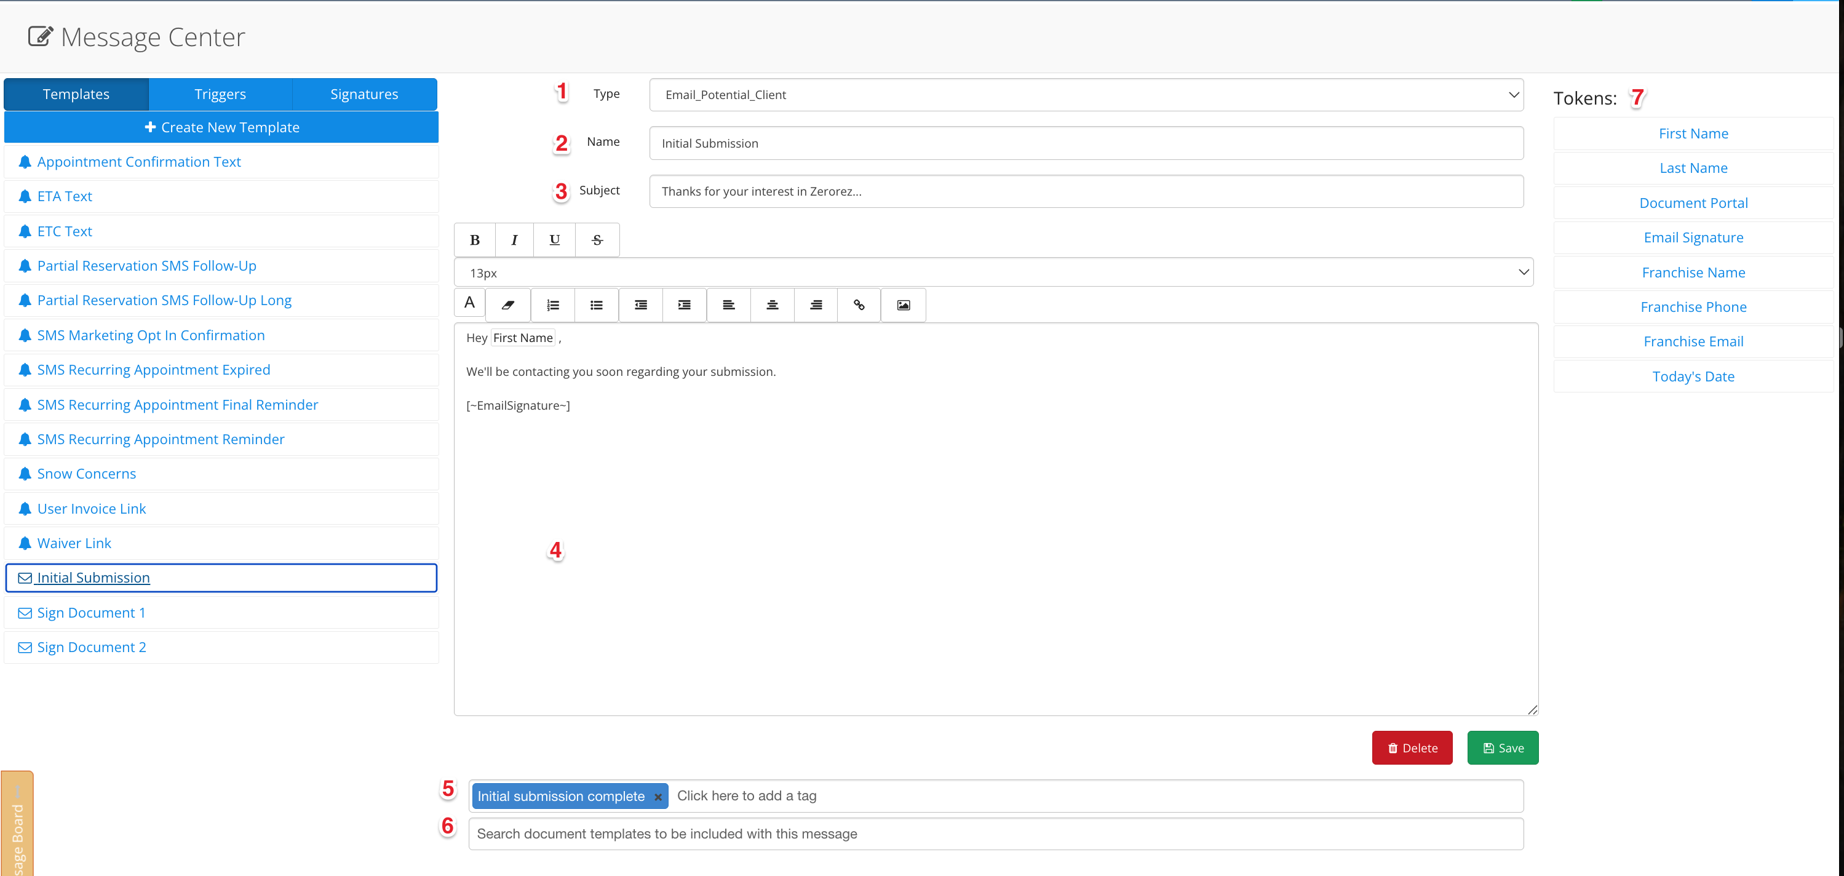
Task: Insert the Franchise Email token
Action: [1693, 341]
